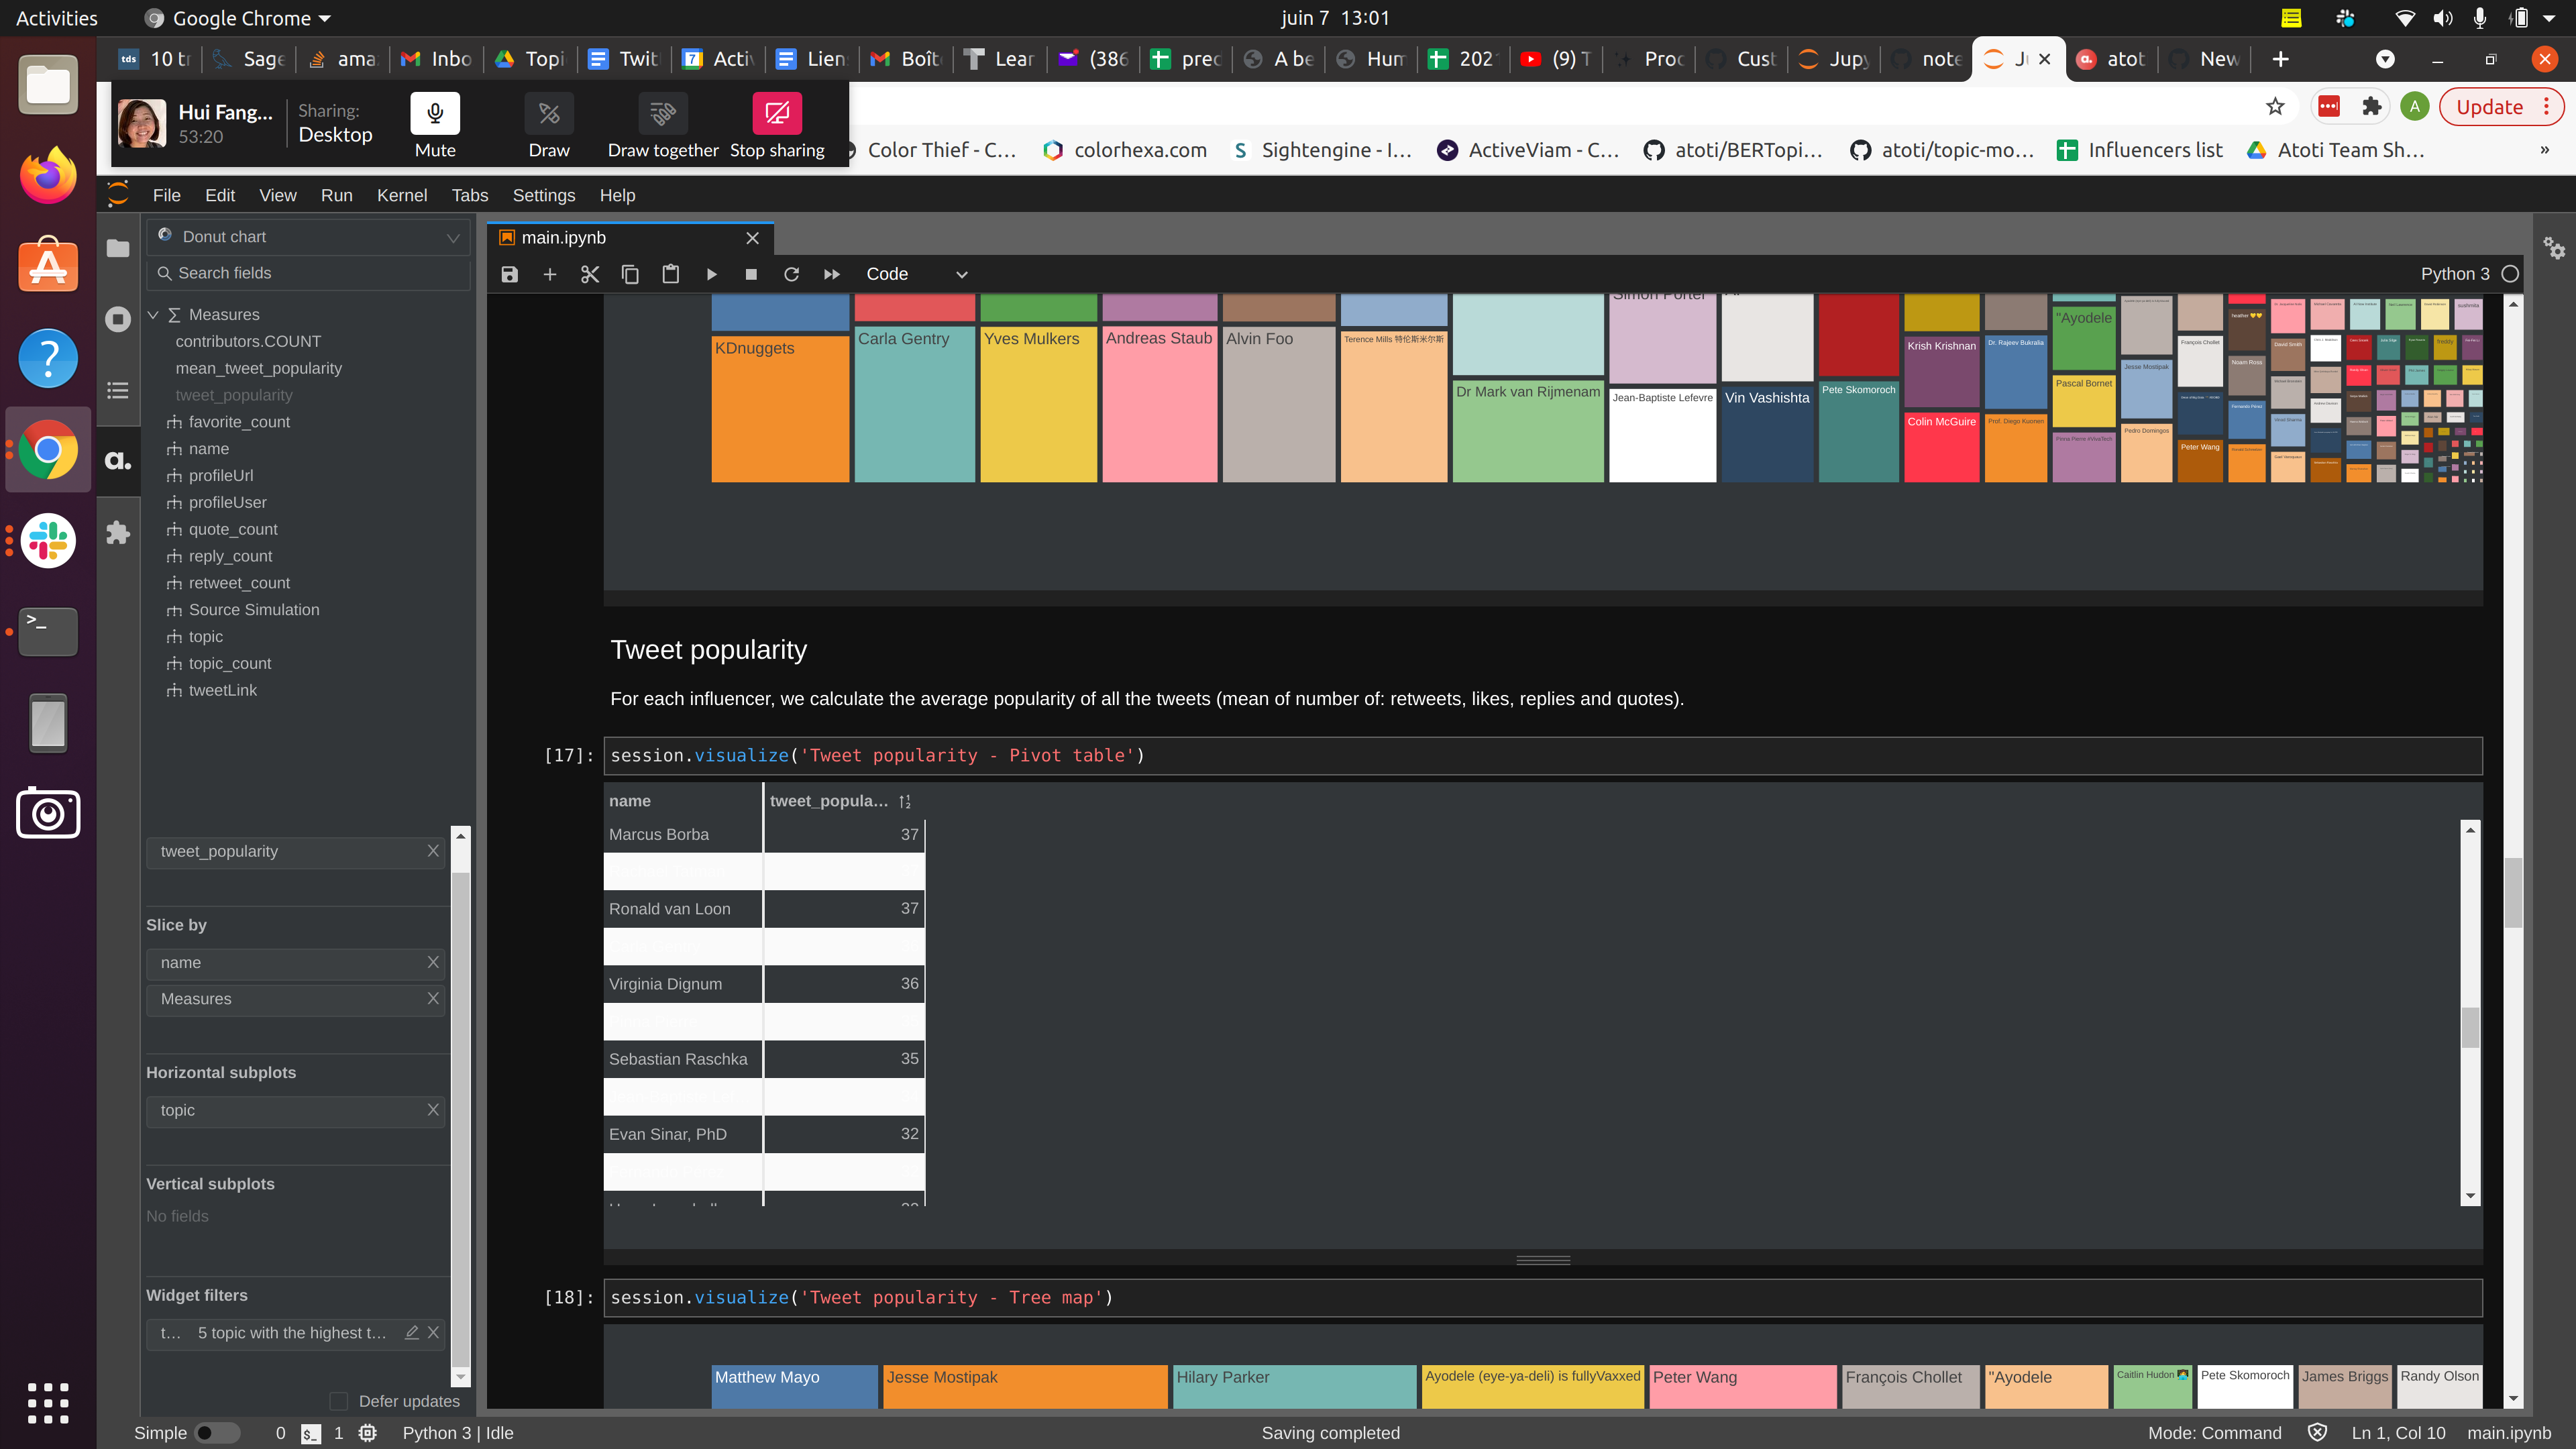Run the selected cell

point(711,273)
